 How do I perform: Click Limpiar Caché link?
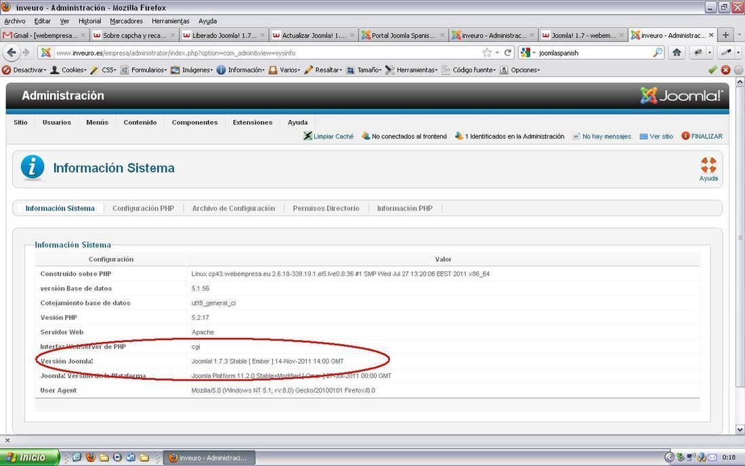coord(328,136)
